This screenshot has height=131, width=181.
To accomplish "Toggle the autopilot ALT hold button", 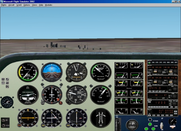I will pyautogui.click(x=171, y=115).
